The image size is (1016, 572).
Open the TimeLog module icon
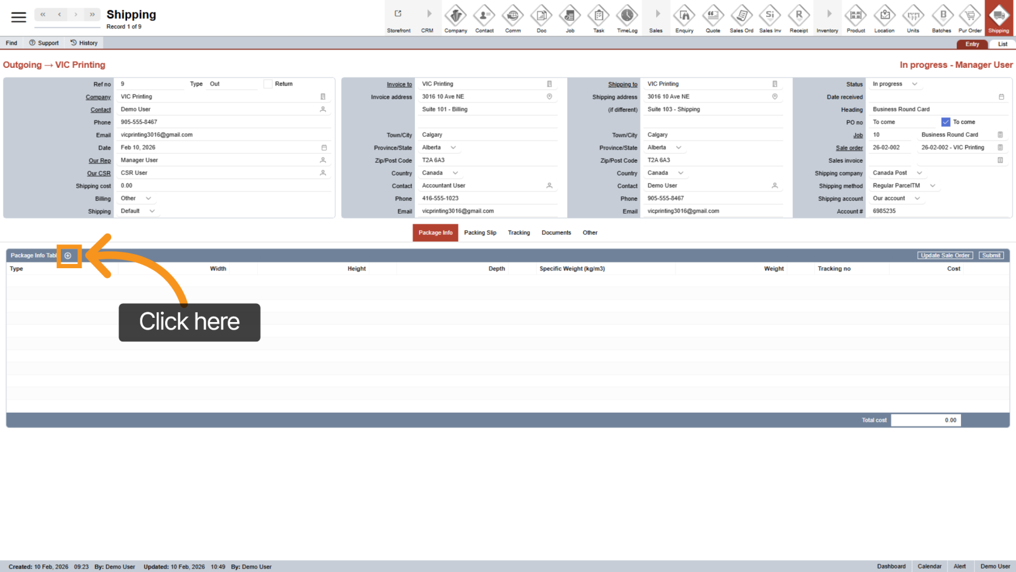tap(627, 19)
